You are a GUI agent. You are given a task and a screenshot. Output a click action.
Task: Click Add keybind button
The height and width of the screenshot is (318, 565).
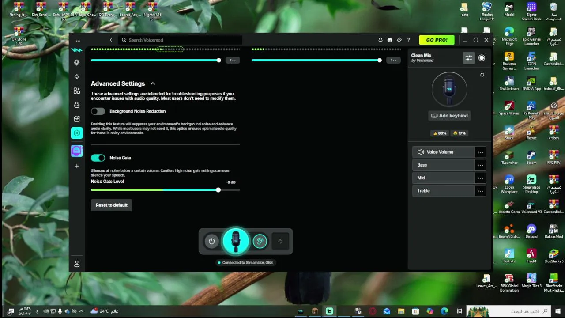[449, 116]
